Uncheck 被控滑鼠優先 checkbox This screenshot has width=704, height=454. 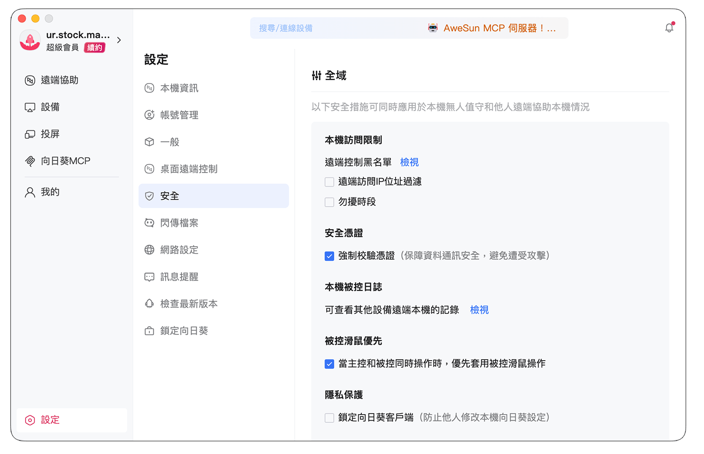tap(329, 364)
